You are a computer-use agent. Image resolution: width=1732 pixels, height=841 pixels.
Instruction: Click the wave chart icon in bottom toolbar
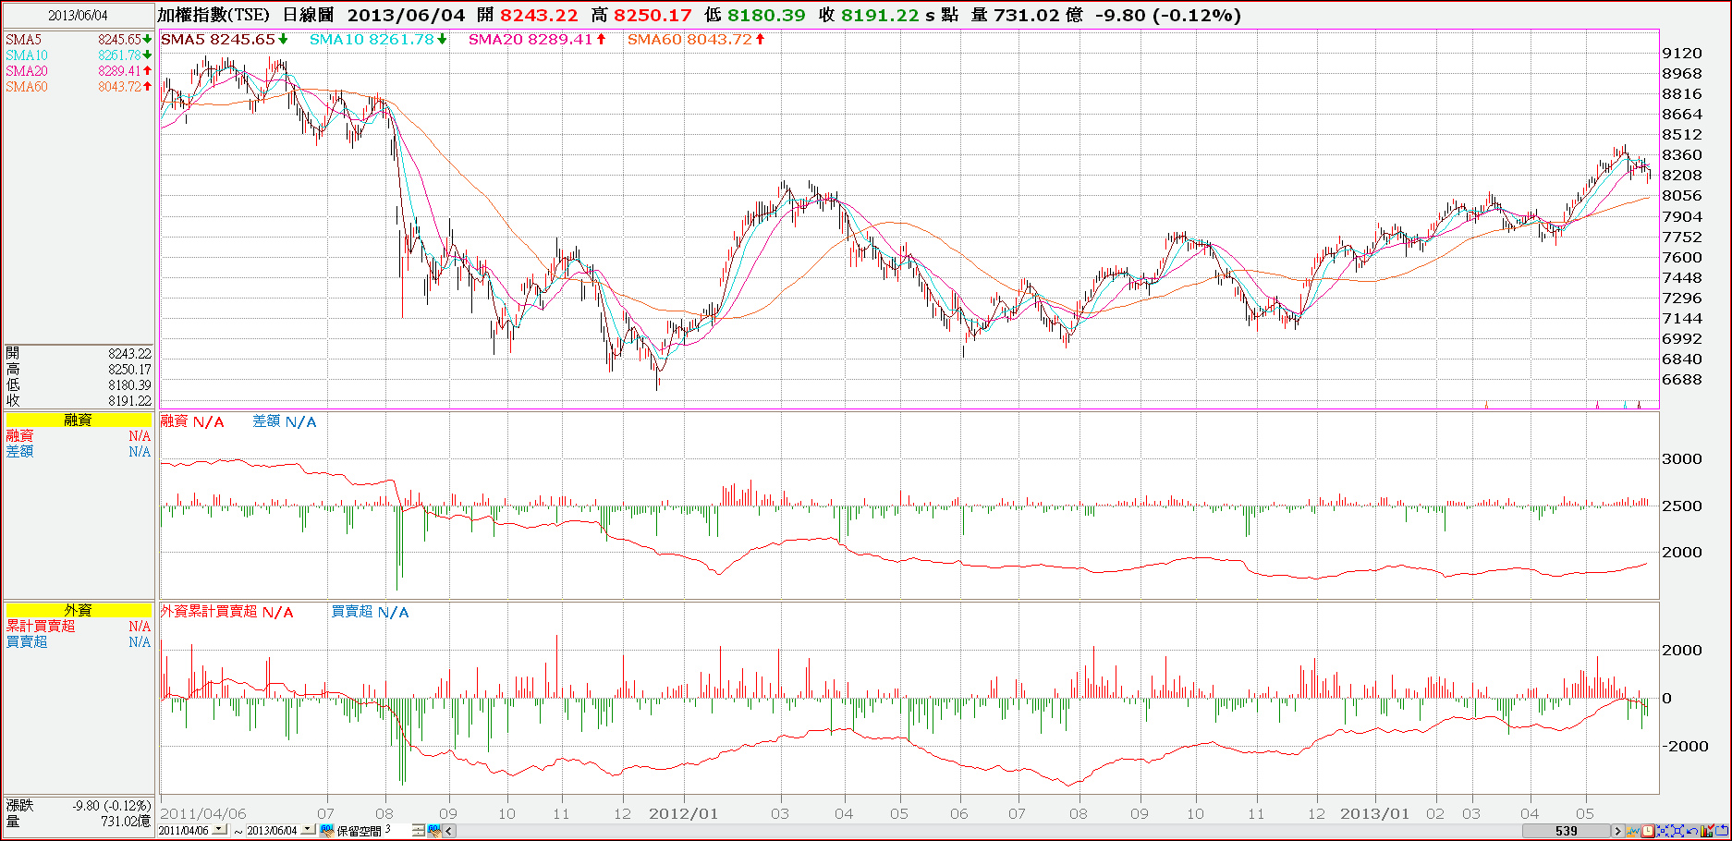point(1633,831)
